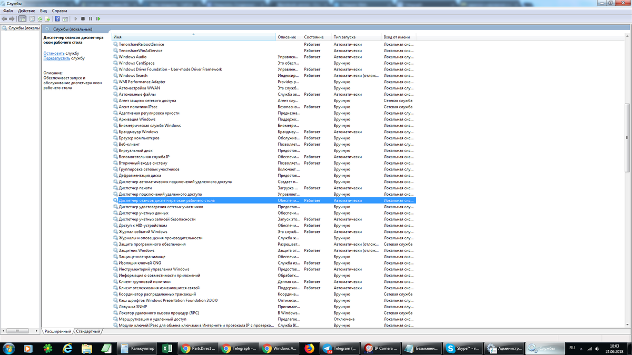Switch to PartsDirect Chrome taskbar window
This screenshot has height=355, width=632.
coord(197,348)
